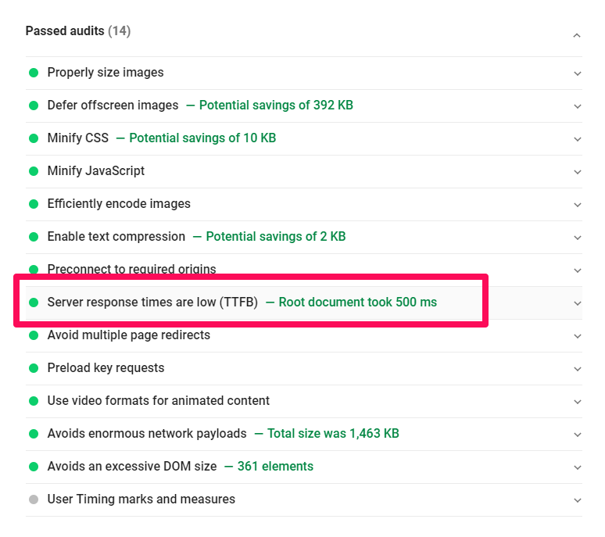Click Root document took 500 ms text
This screenshot has width=605, height=537.
pos(358,302)
